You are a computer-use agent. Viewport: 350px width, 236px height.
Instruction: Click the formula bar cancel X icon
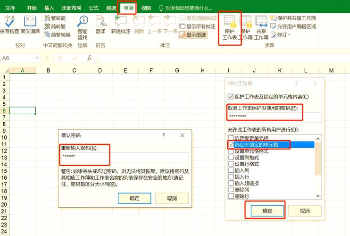tap(60, 58)
